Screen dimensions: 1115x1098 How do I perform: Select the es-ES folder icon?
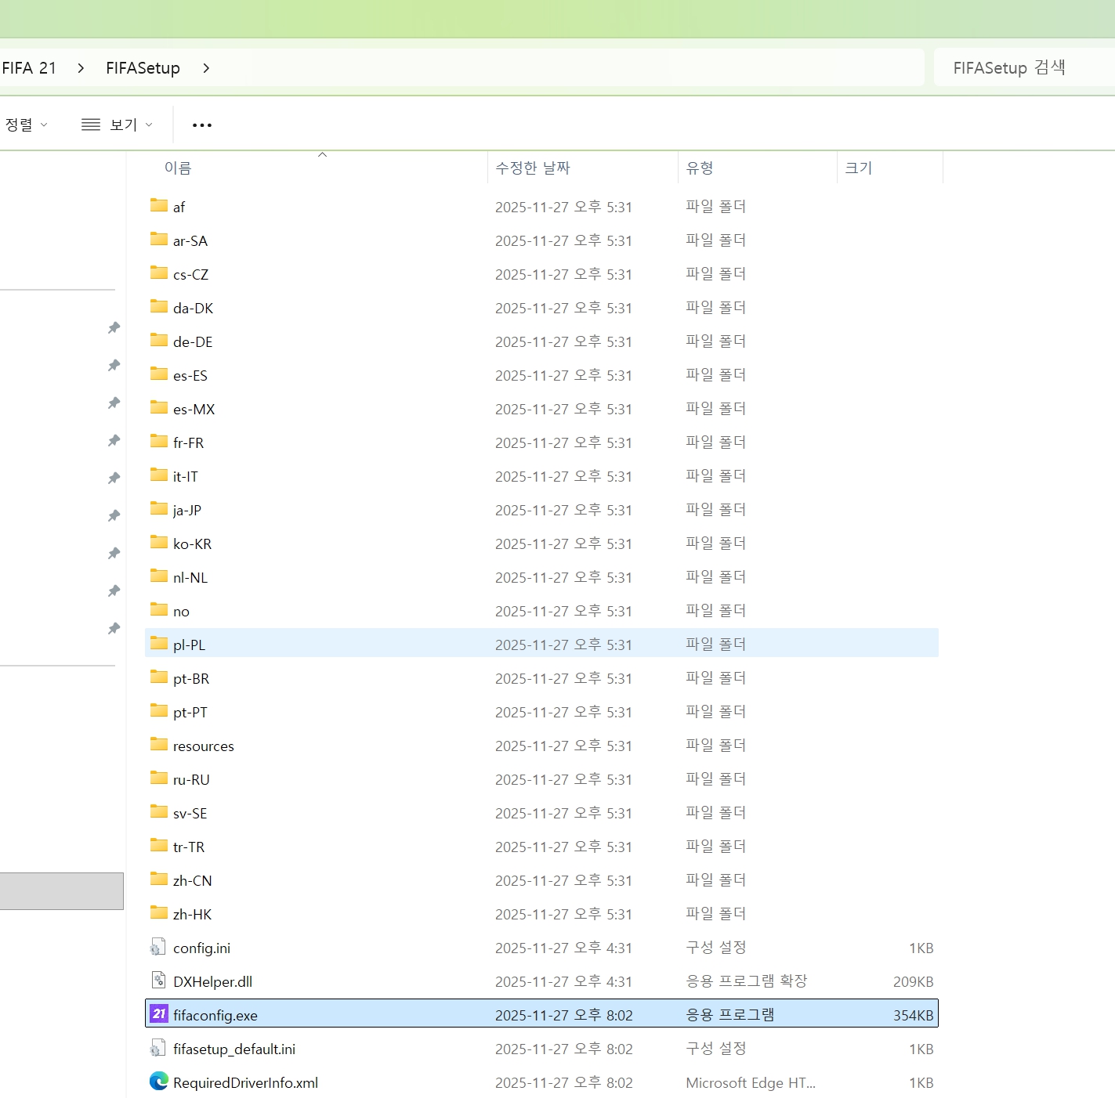(159, 374)
